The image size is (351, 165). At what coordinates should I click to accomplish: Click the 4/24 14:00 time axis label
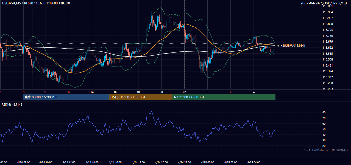tap(92, 162)
